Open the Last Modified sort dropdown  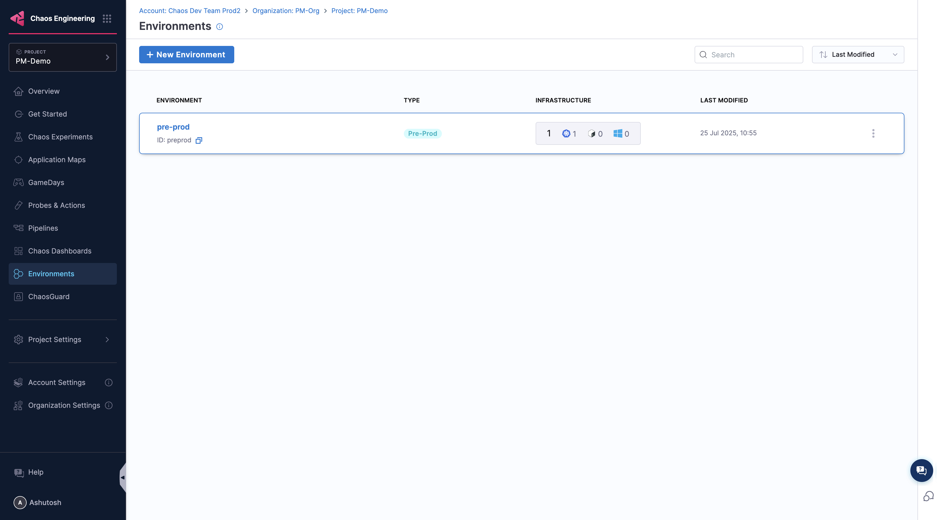858,55
